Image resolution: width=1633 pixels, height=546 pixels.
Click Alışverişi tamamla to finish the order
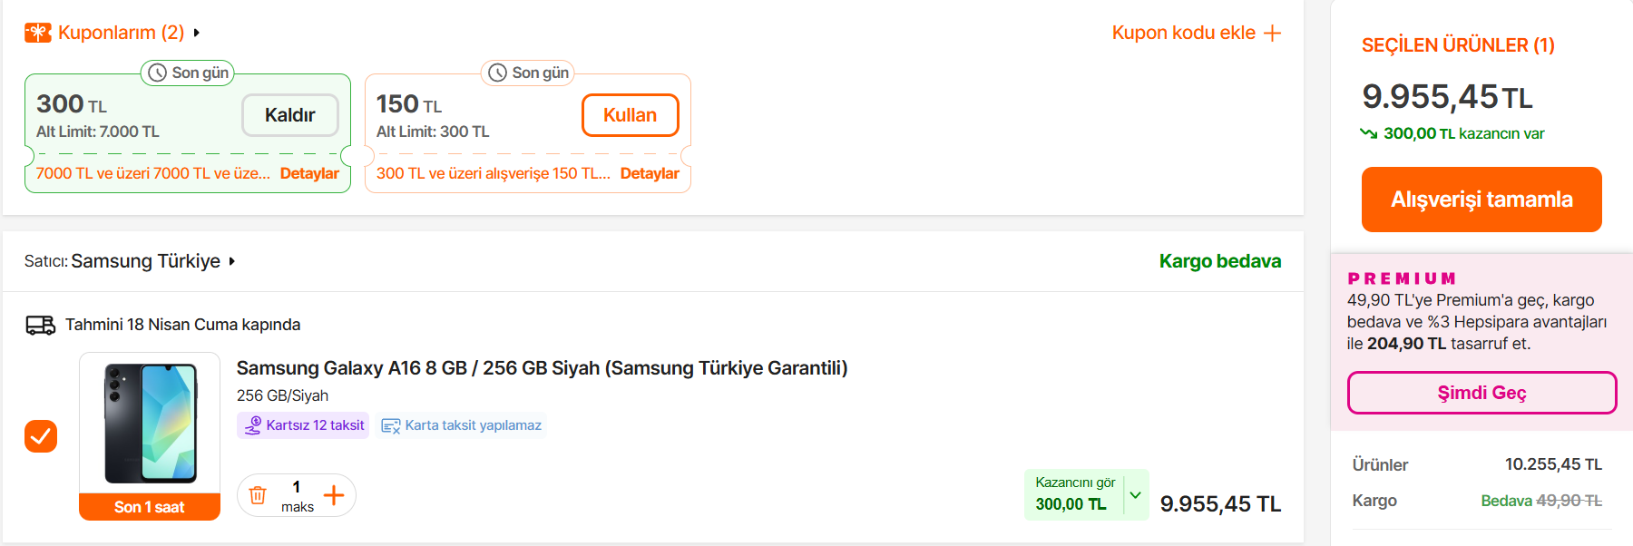pos(1481,200)
